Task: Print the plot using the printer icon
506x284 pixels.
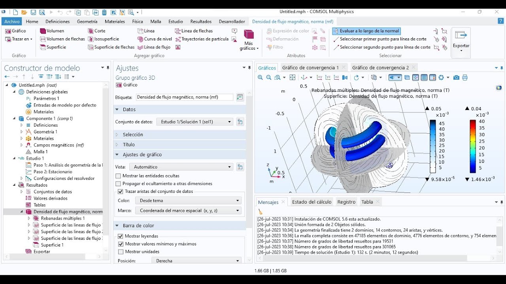Action: click(x=465, y=77)
